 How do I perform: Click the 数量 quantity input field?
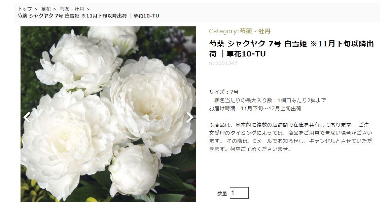[x=239, y=193]
